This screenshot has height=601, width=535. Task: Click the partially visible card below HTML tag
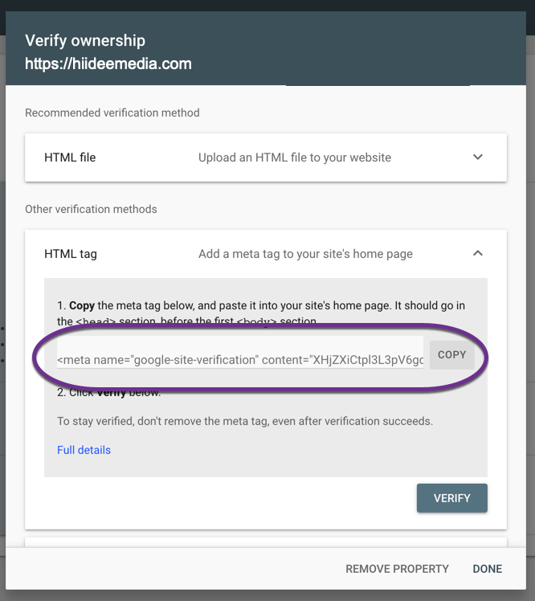click(x=266, y=542)
